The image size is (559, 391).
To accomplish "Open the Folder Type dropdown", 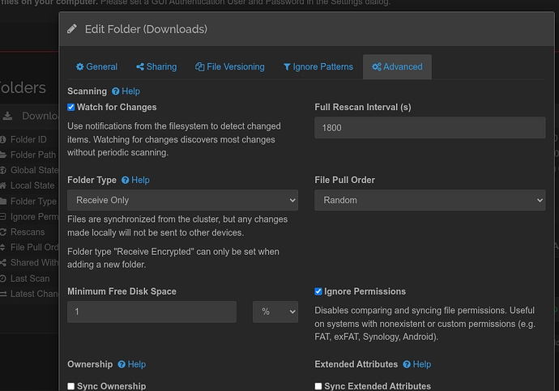I will [182, 200].
